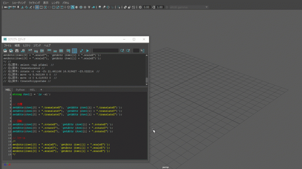
Task: Expand the ライティング viewport menu
Action: (x=34, y=2)
